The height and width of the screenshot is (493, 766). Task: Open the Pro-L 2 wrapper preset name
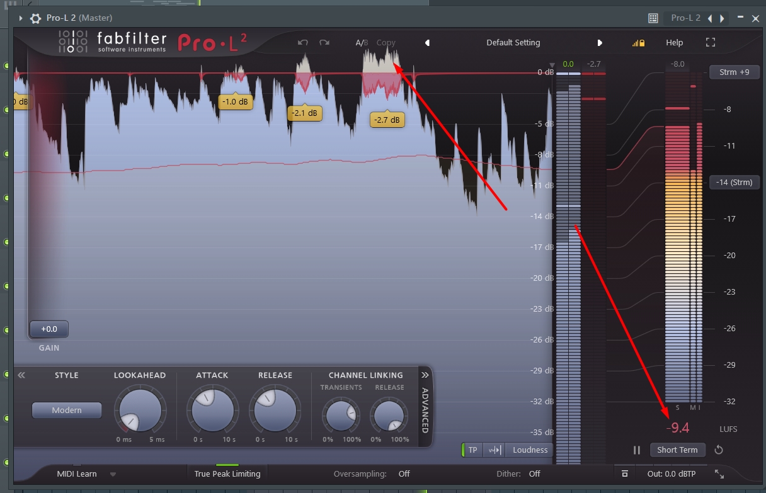click(685, 18)
